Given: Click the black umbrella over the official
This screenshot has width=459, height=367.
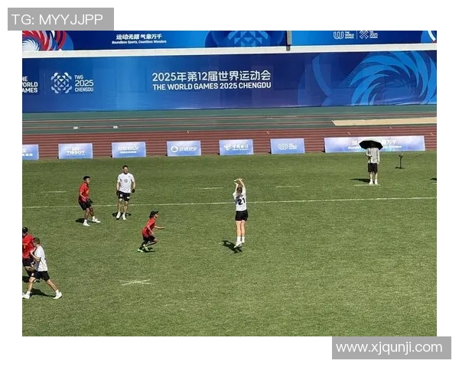Looking at the screenshot, I should pyautogui.click(x=371, y=145).
